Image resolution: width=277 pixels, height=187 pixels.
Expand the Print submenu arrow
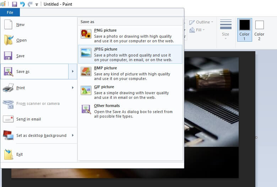72,87
